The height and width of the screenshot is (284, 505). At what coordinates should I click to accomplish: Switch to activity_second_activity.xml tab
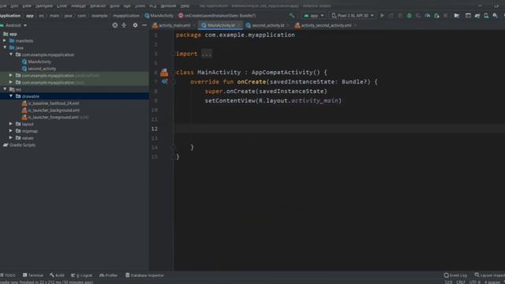coord(325,25)
